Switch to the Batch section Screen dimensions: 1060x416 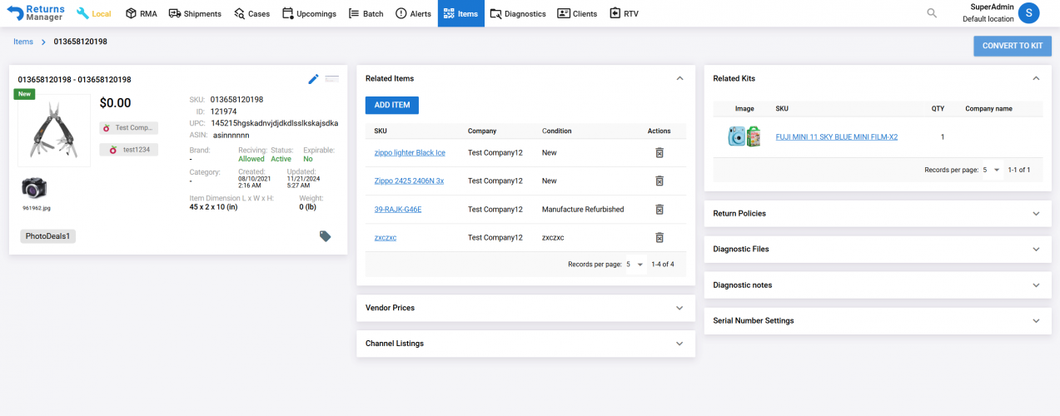point(366,13)
